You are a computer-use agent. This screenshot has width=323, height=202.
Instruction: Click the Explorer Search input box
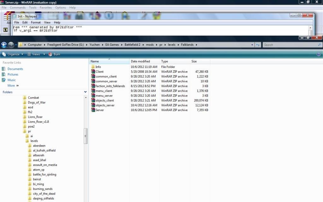[x=292, y=45]
